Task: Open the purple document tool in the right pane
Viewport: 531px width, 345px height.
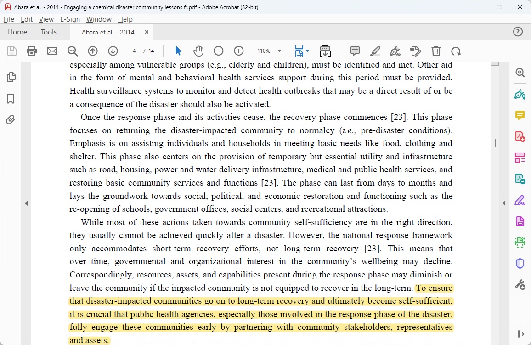Action: 520,221
